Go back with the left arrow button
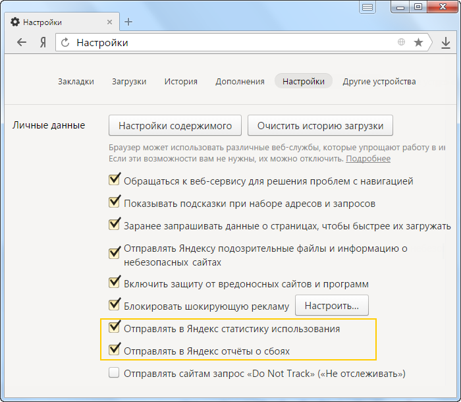This screenshot has width=461, height=402. (x=22, y=42)
